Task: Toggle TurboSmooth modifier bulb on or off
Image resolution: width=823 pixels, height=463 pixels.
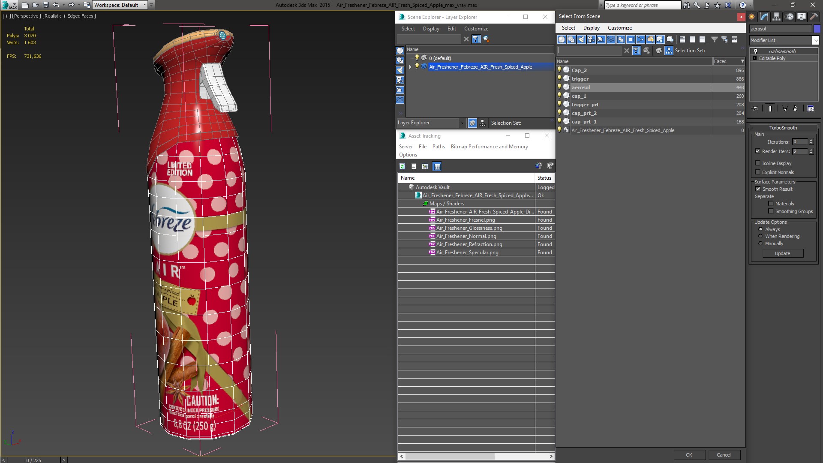Action: [756, 51]
